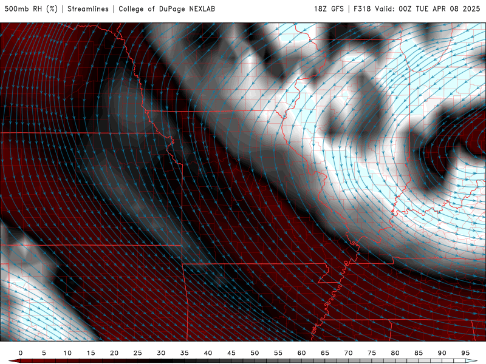Click the '18Z GFS' model run label
Viewport: 486px width, 364px height.
coord(329,9)
